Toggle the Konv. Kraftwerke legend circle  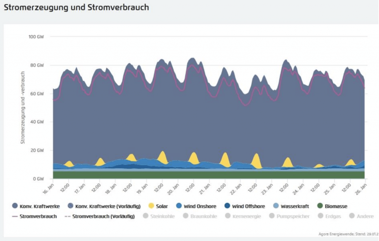point(15,206)
